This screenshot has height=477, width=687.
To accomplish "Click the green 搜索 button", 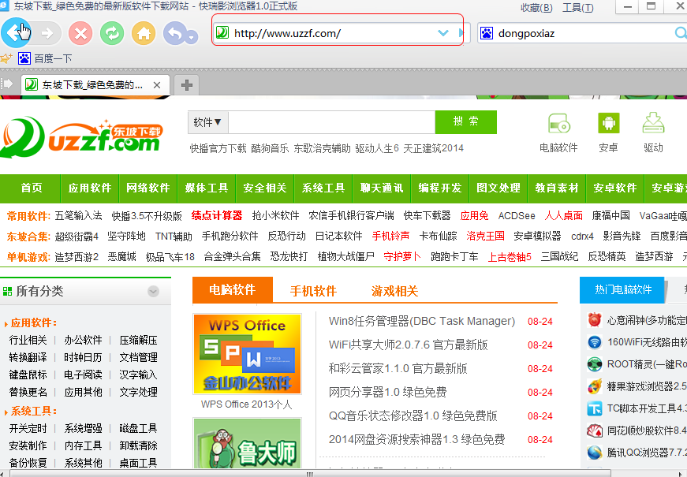I will [465, 122].
